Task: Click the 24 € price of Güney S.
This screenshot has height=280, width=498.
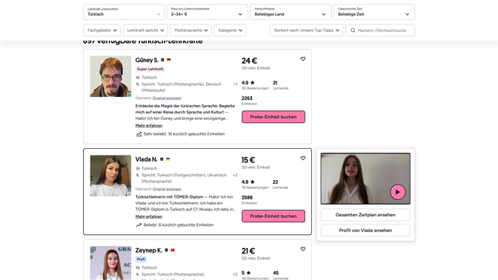Action: tap(249, 61)
